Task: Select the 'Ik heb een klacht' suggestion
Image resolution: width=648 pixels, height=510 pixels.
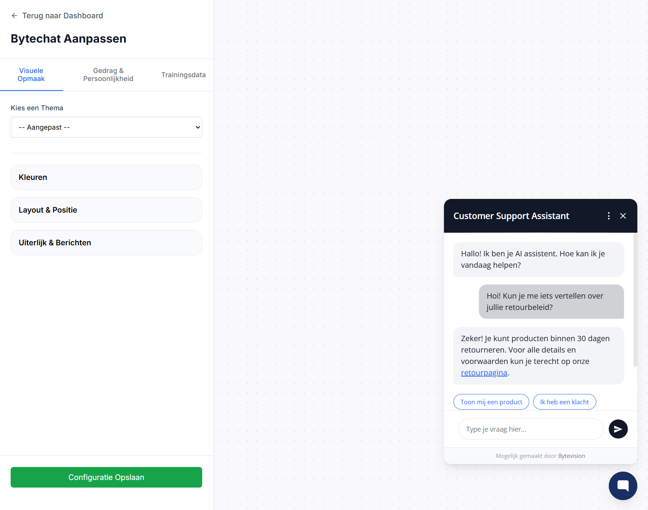Action: 564,402
